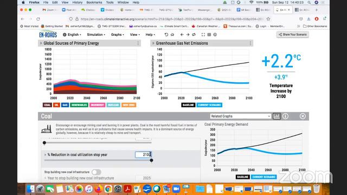Click the EN-ROADS logo

pyautogui.click(x=48, y=35)
